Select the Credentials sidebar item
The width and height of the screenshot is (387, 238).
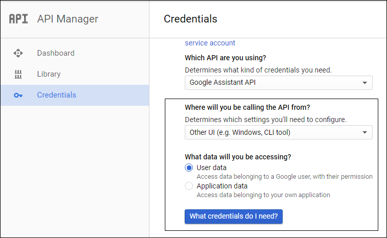tap(75, 95)
